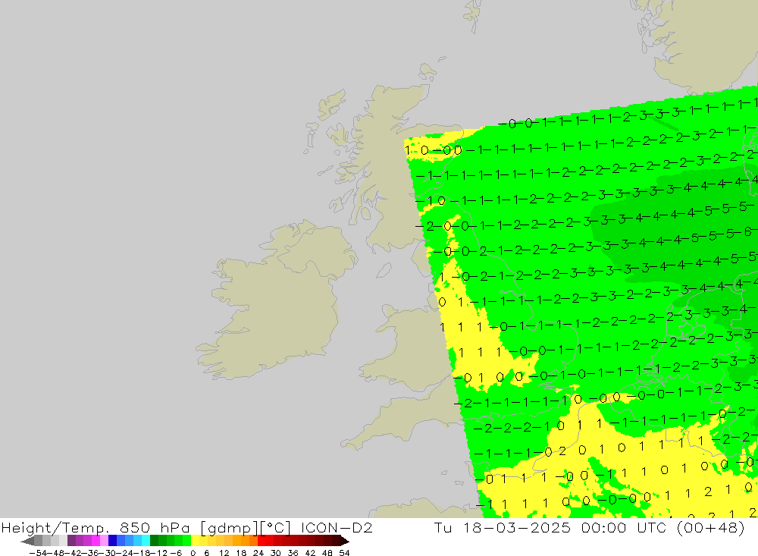Click the right arrow end of color legend
Viewport: 758px width, 556px height.
point(345,541)
